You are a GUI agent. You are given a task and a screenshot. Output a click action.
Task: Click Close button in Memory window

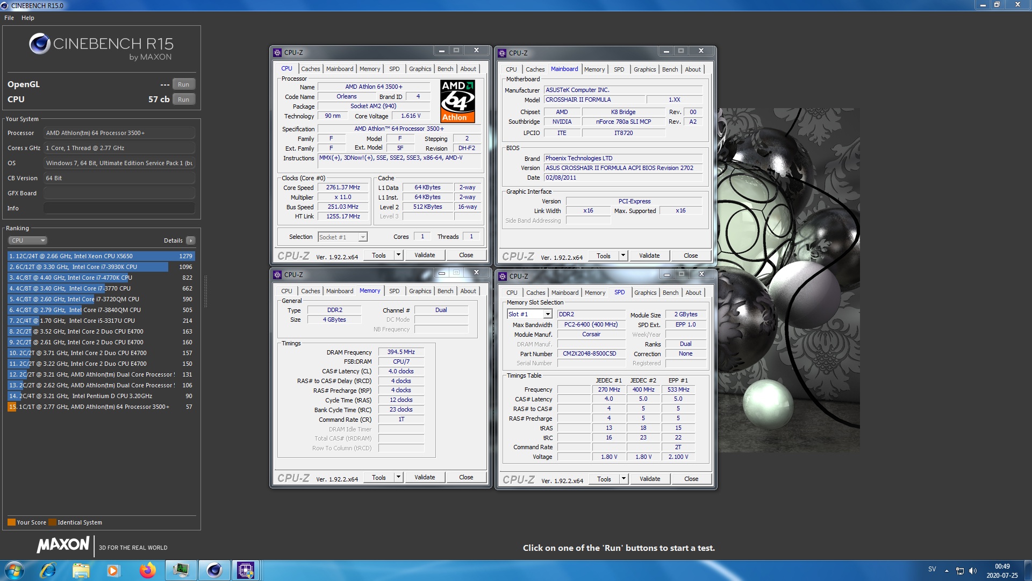pyautogui.click(x=466, y=477)
